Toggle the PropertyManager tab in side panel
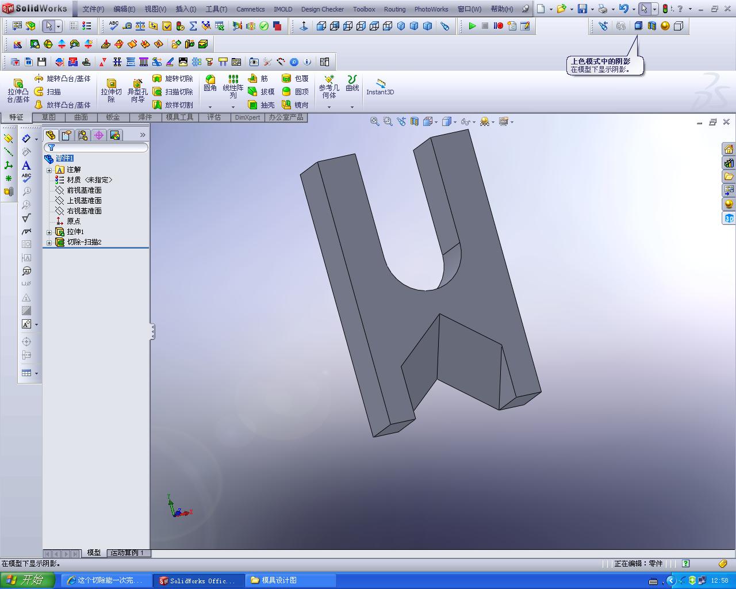This screenshot has height=589, width=736. coord(67,135)
